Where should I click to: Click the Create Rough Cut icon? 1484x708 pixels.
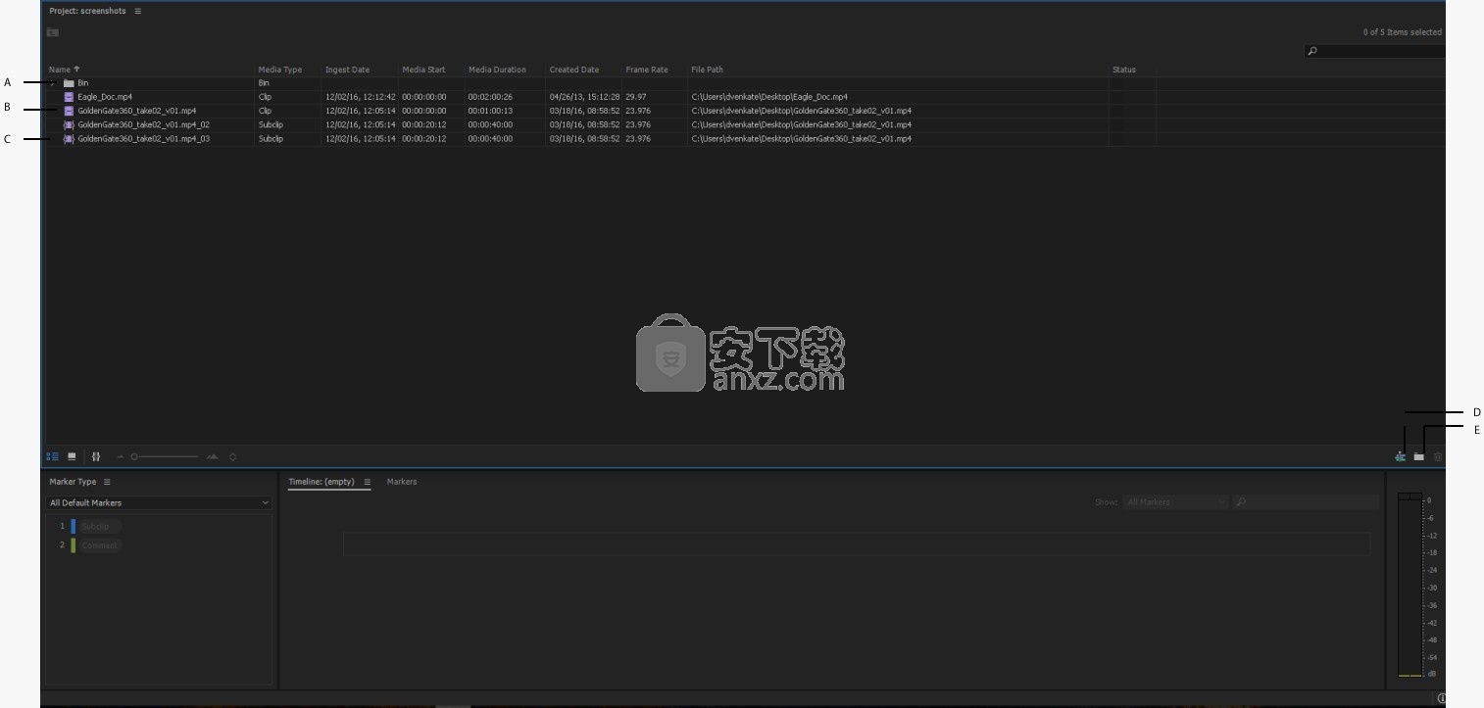point(1401,456)
